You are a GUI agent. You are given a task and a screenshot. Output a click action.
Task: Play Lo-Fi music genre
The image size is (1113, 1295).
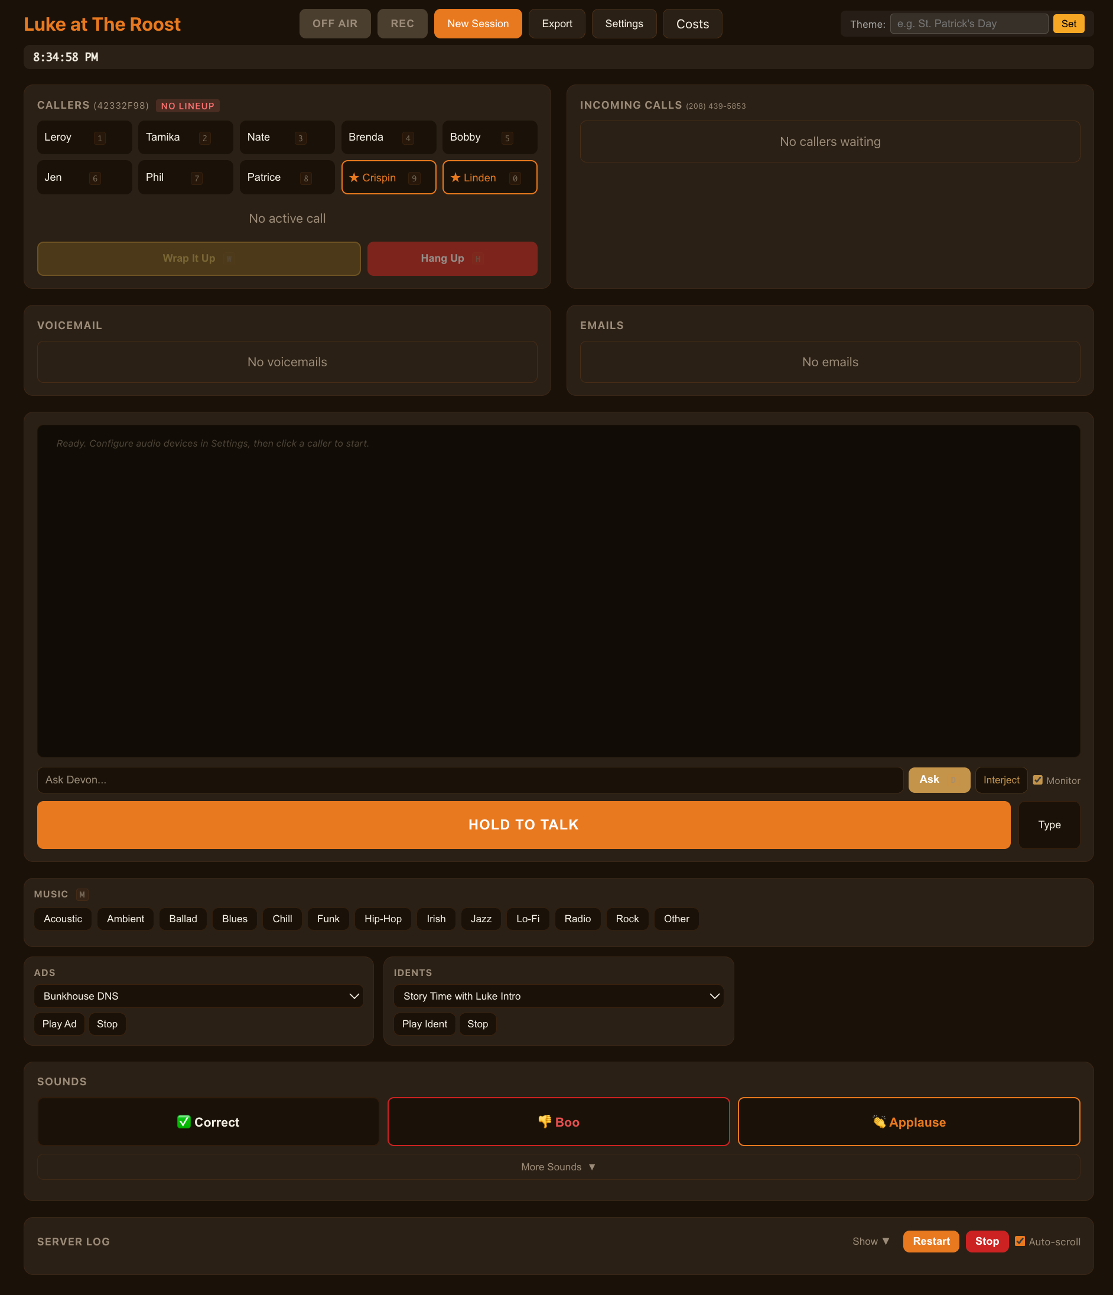[528, 919]
